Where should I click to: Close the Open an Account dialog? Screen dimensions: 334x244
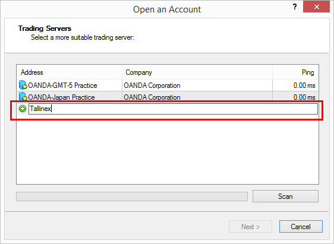pyautogui.click(x=316, y=7)
